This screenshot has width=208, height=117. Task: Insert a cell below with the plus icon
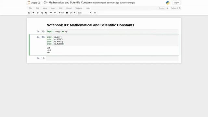33,13
